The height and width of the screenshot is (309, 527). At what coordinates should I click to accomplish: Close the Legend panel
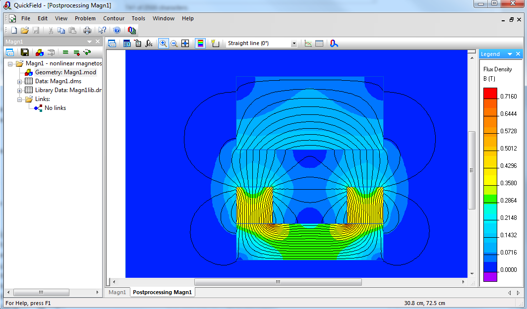pyautogui.click(x=518, y=54)
